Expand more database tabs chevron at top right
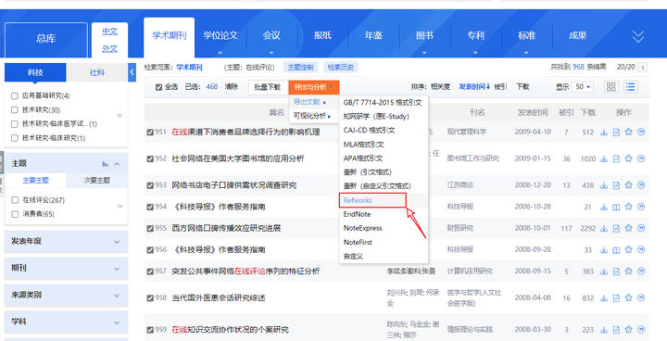Screen dimensions: 667x341 tap(637, 37)
